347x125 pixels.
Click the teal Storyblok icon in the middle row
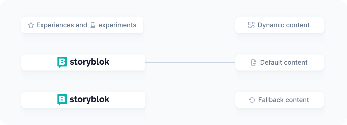point(62,62)
